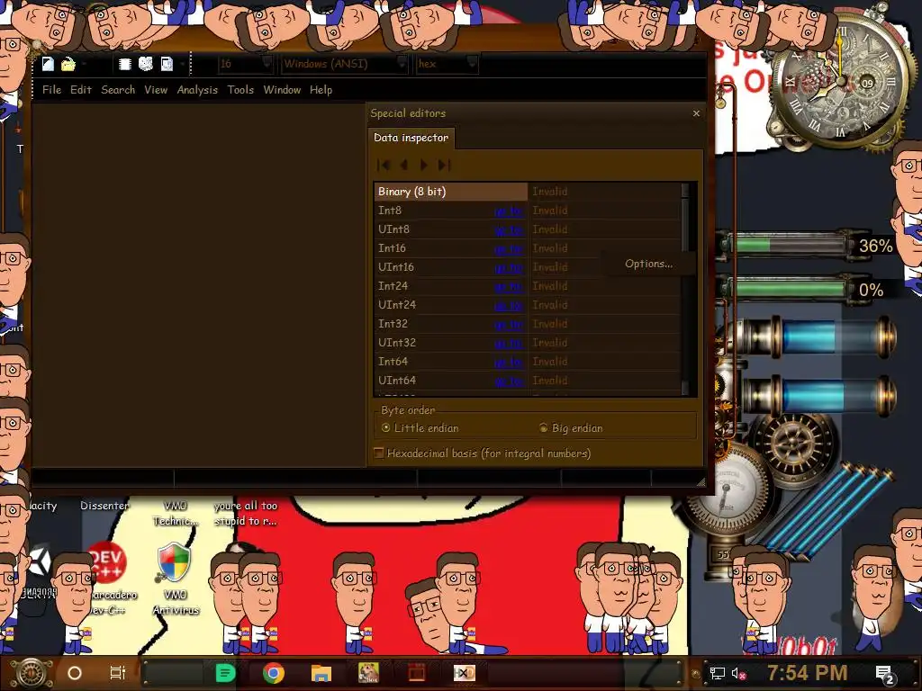Click the 'youre all too stupid' desktop label
This screenshot has width=922, height=691.
click(x=245, y=513)
